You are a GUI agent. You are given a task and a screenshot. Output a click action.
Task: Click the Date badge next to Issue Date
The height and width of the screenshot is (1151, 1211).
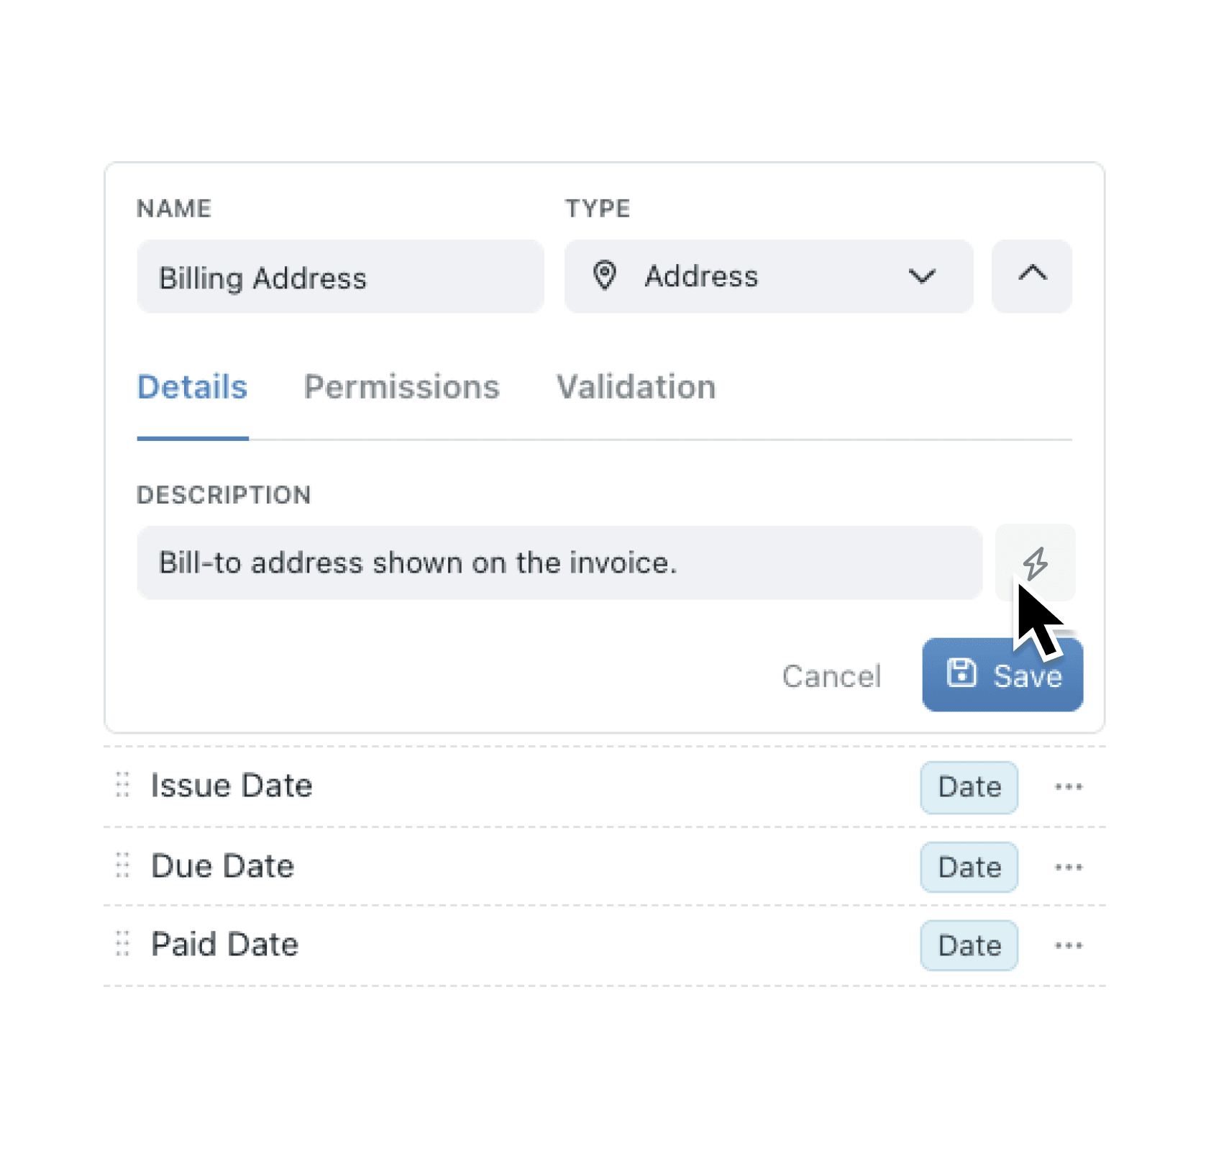[x=969, y=786]
